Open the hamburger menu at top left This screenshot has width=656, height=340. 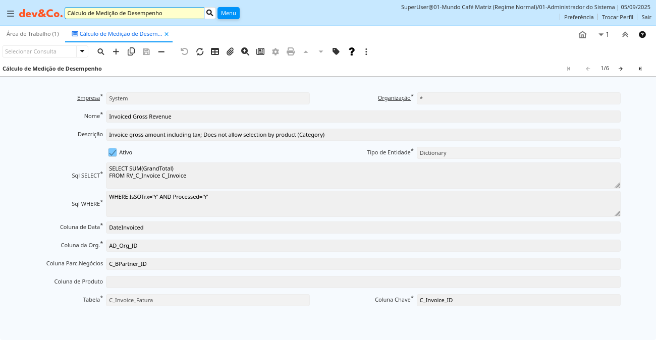pyautogui.click(x=10, y=14)
